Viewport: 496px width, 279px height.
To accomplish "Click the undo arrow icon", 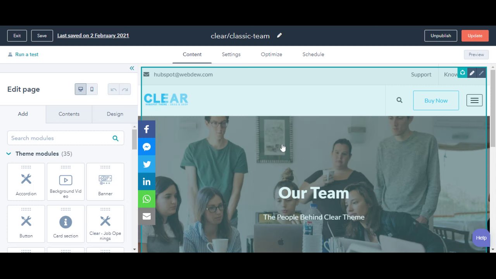I will point(114,90).
